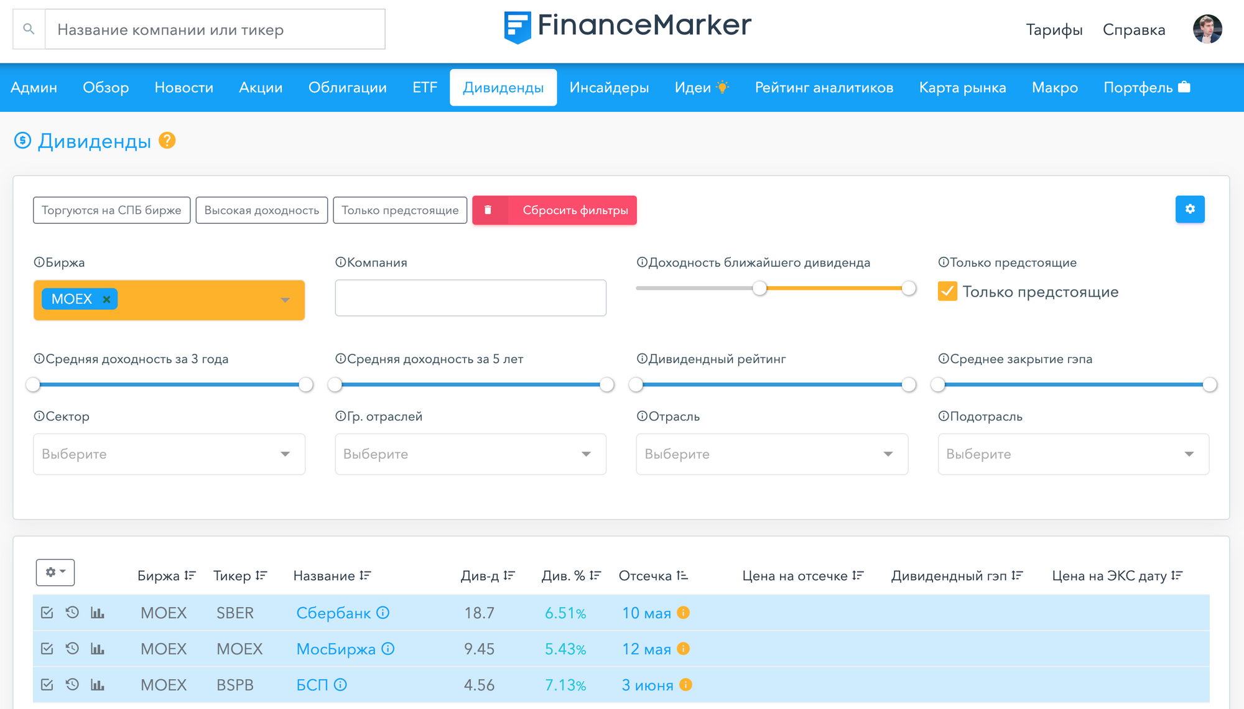Open the table columns gear dropdown
The height and width of the screenshot is (709, 1244).
55,572
